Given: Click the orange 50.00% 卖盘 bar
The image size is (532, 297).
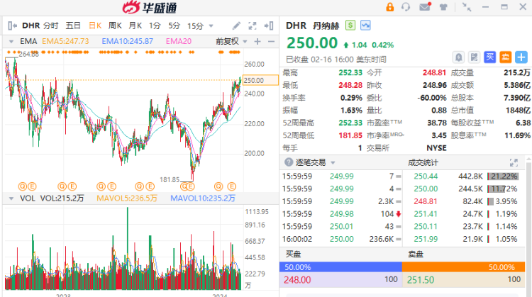Looking at the screenshot, I should coord(463,267).
